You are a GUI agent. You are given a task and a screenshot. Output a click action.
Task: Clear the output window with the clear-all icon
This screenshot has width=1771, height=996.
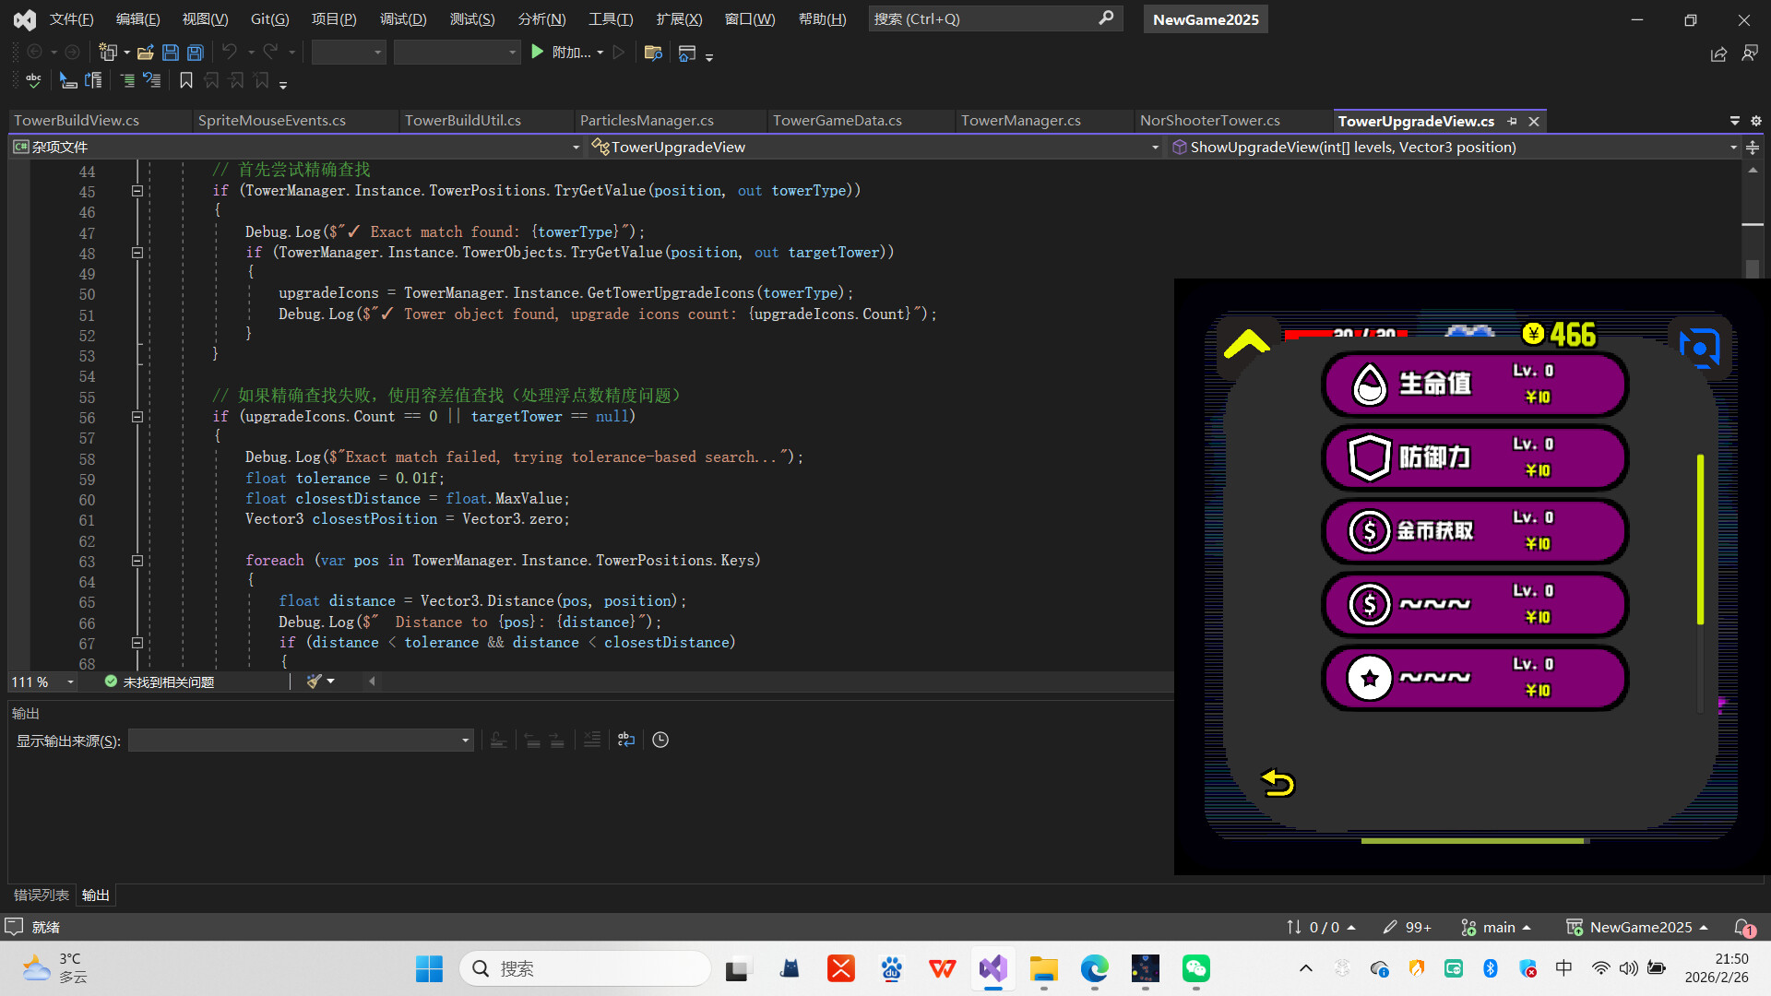[x=592, y=740]
